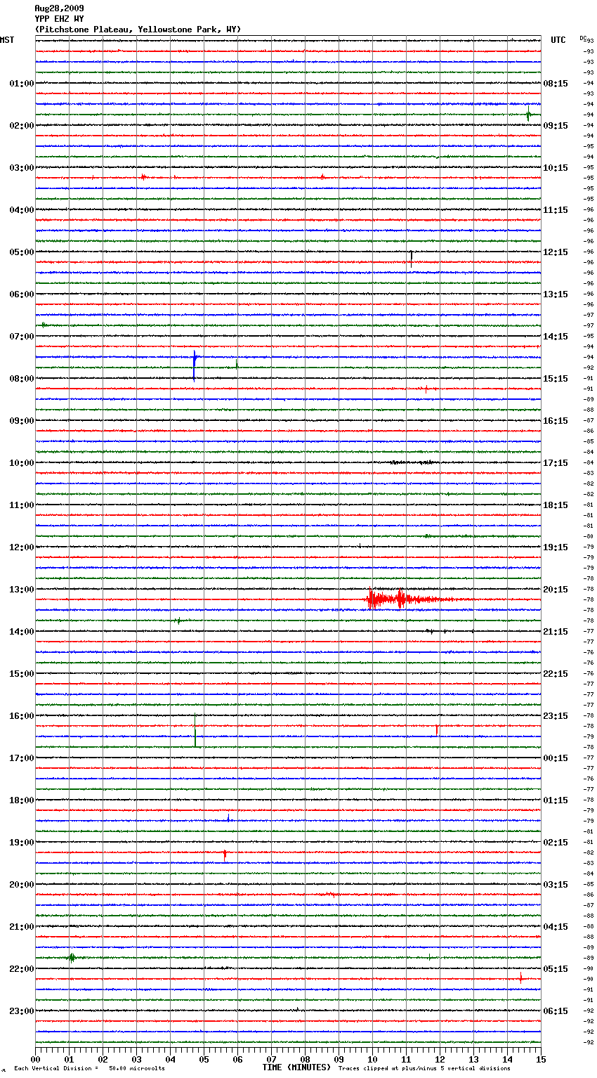The width and height of the screenshot is (597, 1078).
Task: Select the 10:00 MST row label
Action: (22, 463)
